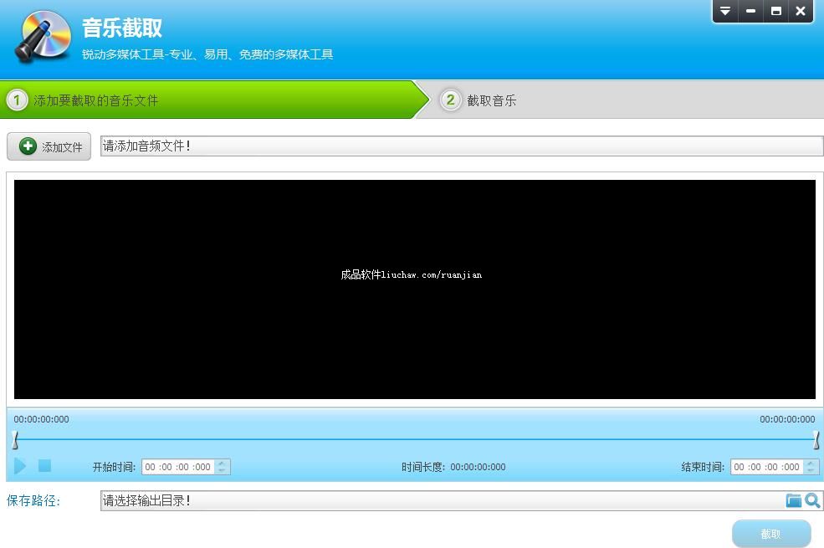Select step 1 添加要截取的音乐文件 tab
Viewport: 824px width, 548px height.
tap(209, 100)
